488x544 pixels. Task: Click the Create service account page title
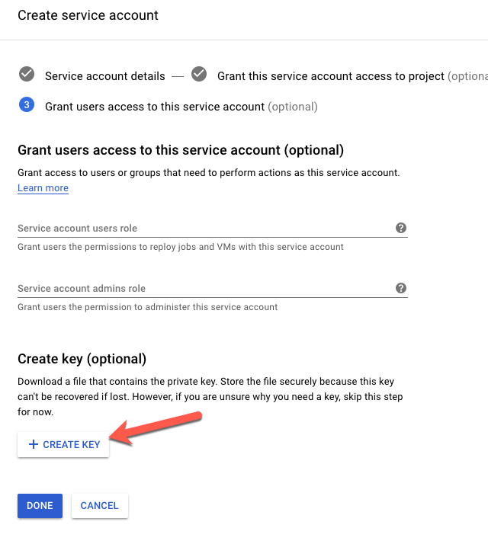(x=88, y=15)
